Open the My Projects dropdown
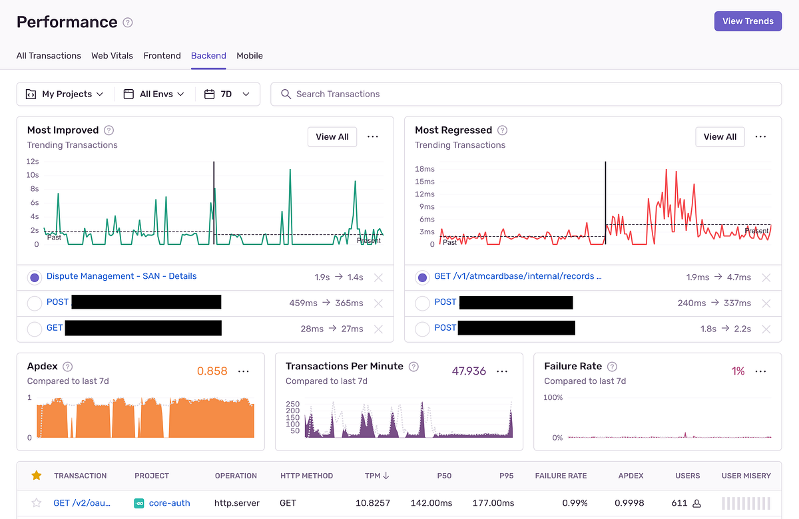 [x=65, y=94]
